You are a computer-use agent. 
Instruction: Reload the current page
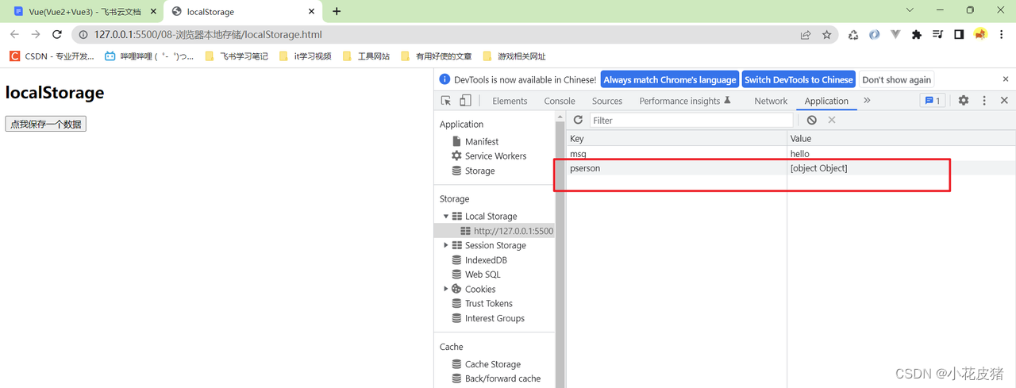[x=57, y=35]
